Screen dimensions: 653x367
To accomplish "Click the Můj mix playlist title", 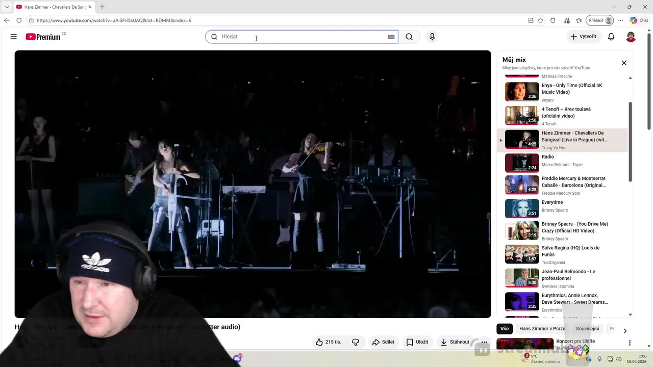I will point(514,60).
